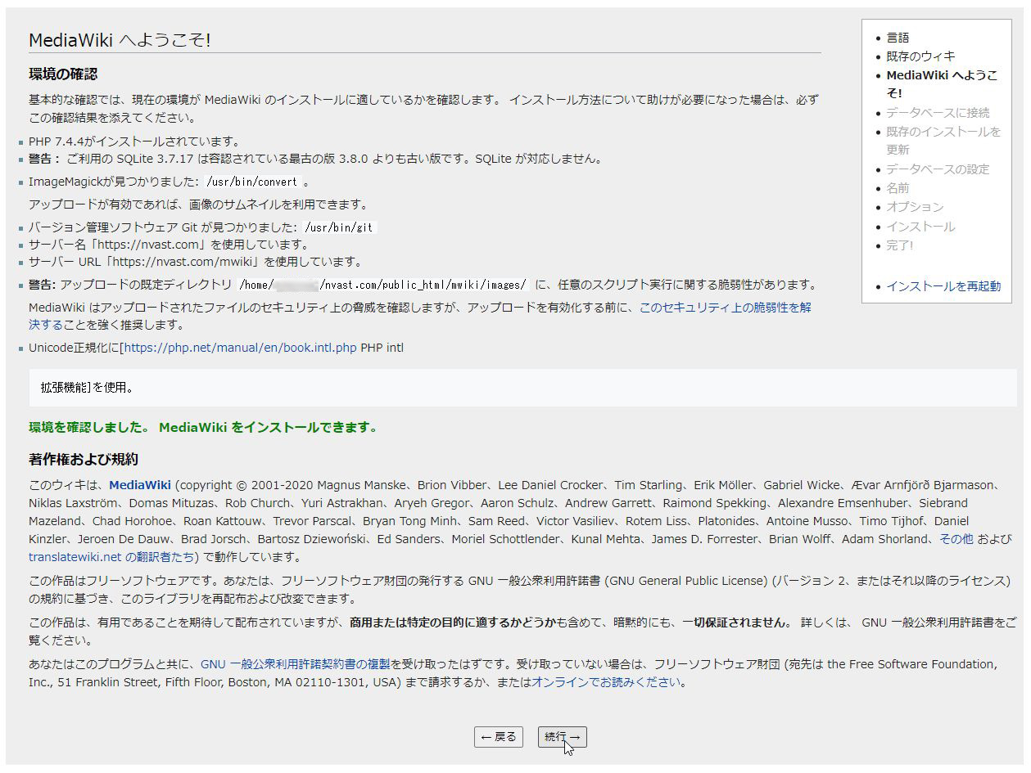Screen dimensions: 1031x773
Task: Select データベースに接続 in the sidebar
Action: tap(938, 113)
